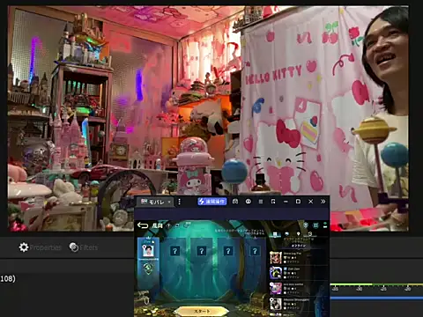The width and height of the screenshot is (423, 317).
Task: Open the gamepad key-mapping icon
Action: click(x=235, y=202)
